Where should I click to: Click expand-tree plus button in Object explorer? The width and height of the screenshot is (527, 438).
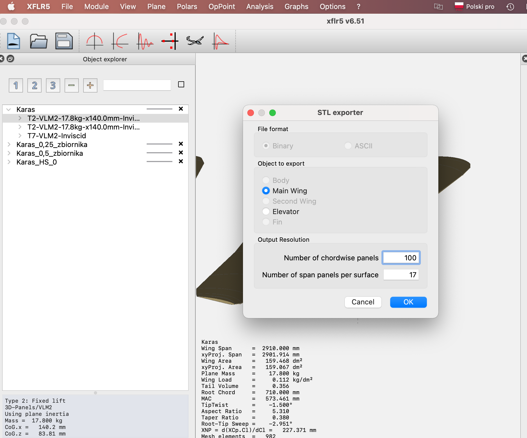coord(90,85)
